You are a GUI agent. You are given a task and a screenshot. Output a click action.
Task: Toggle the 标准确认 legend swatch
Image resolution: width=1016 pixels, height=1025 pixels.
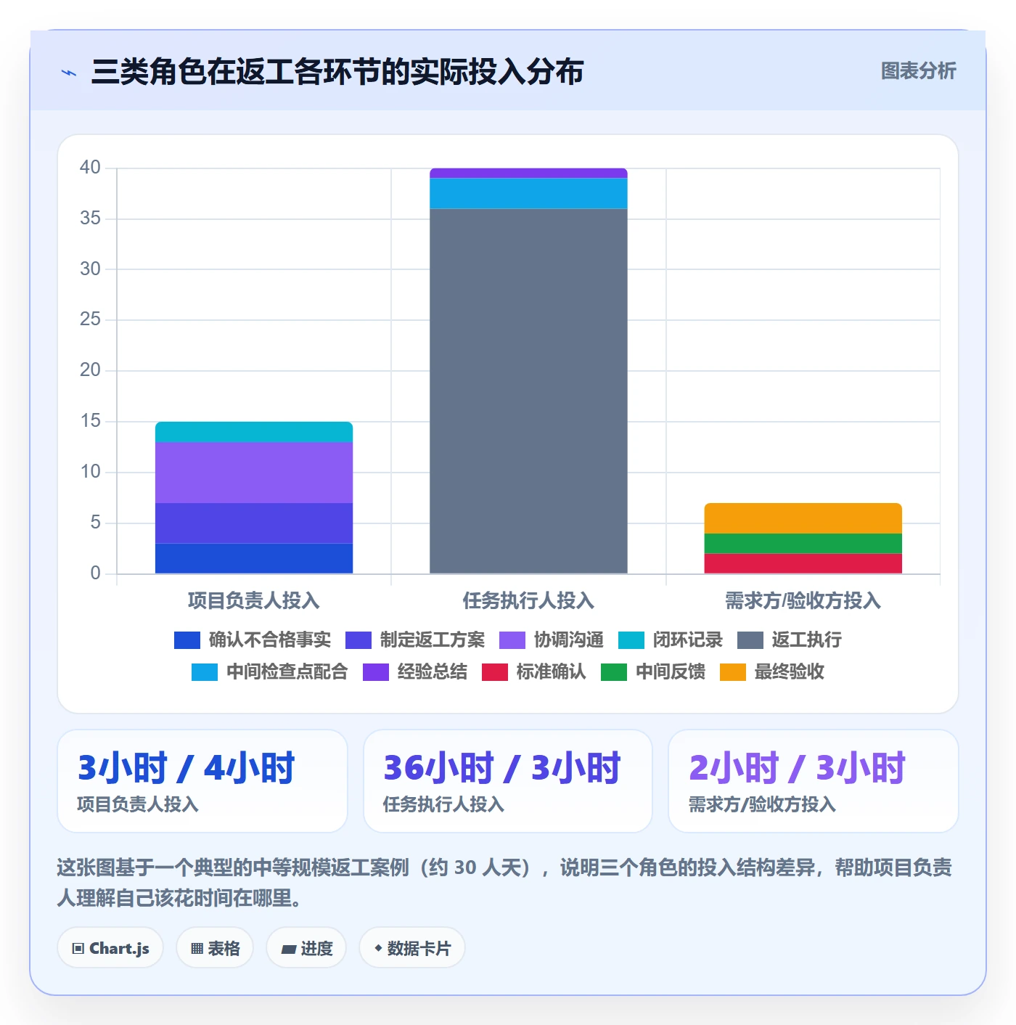[495, 672]
